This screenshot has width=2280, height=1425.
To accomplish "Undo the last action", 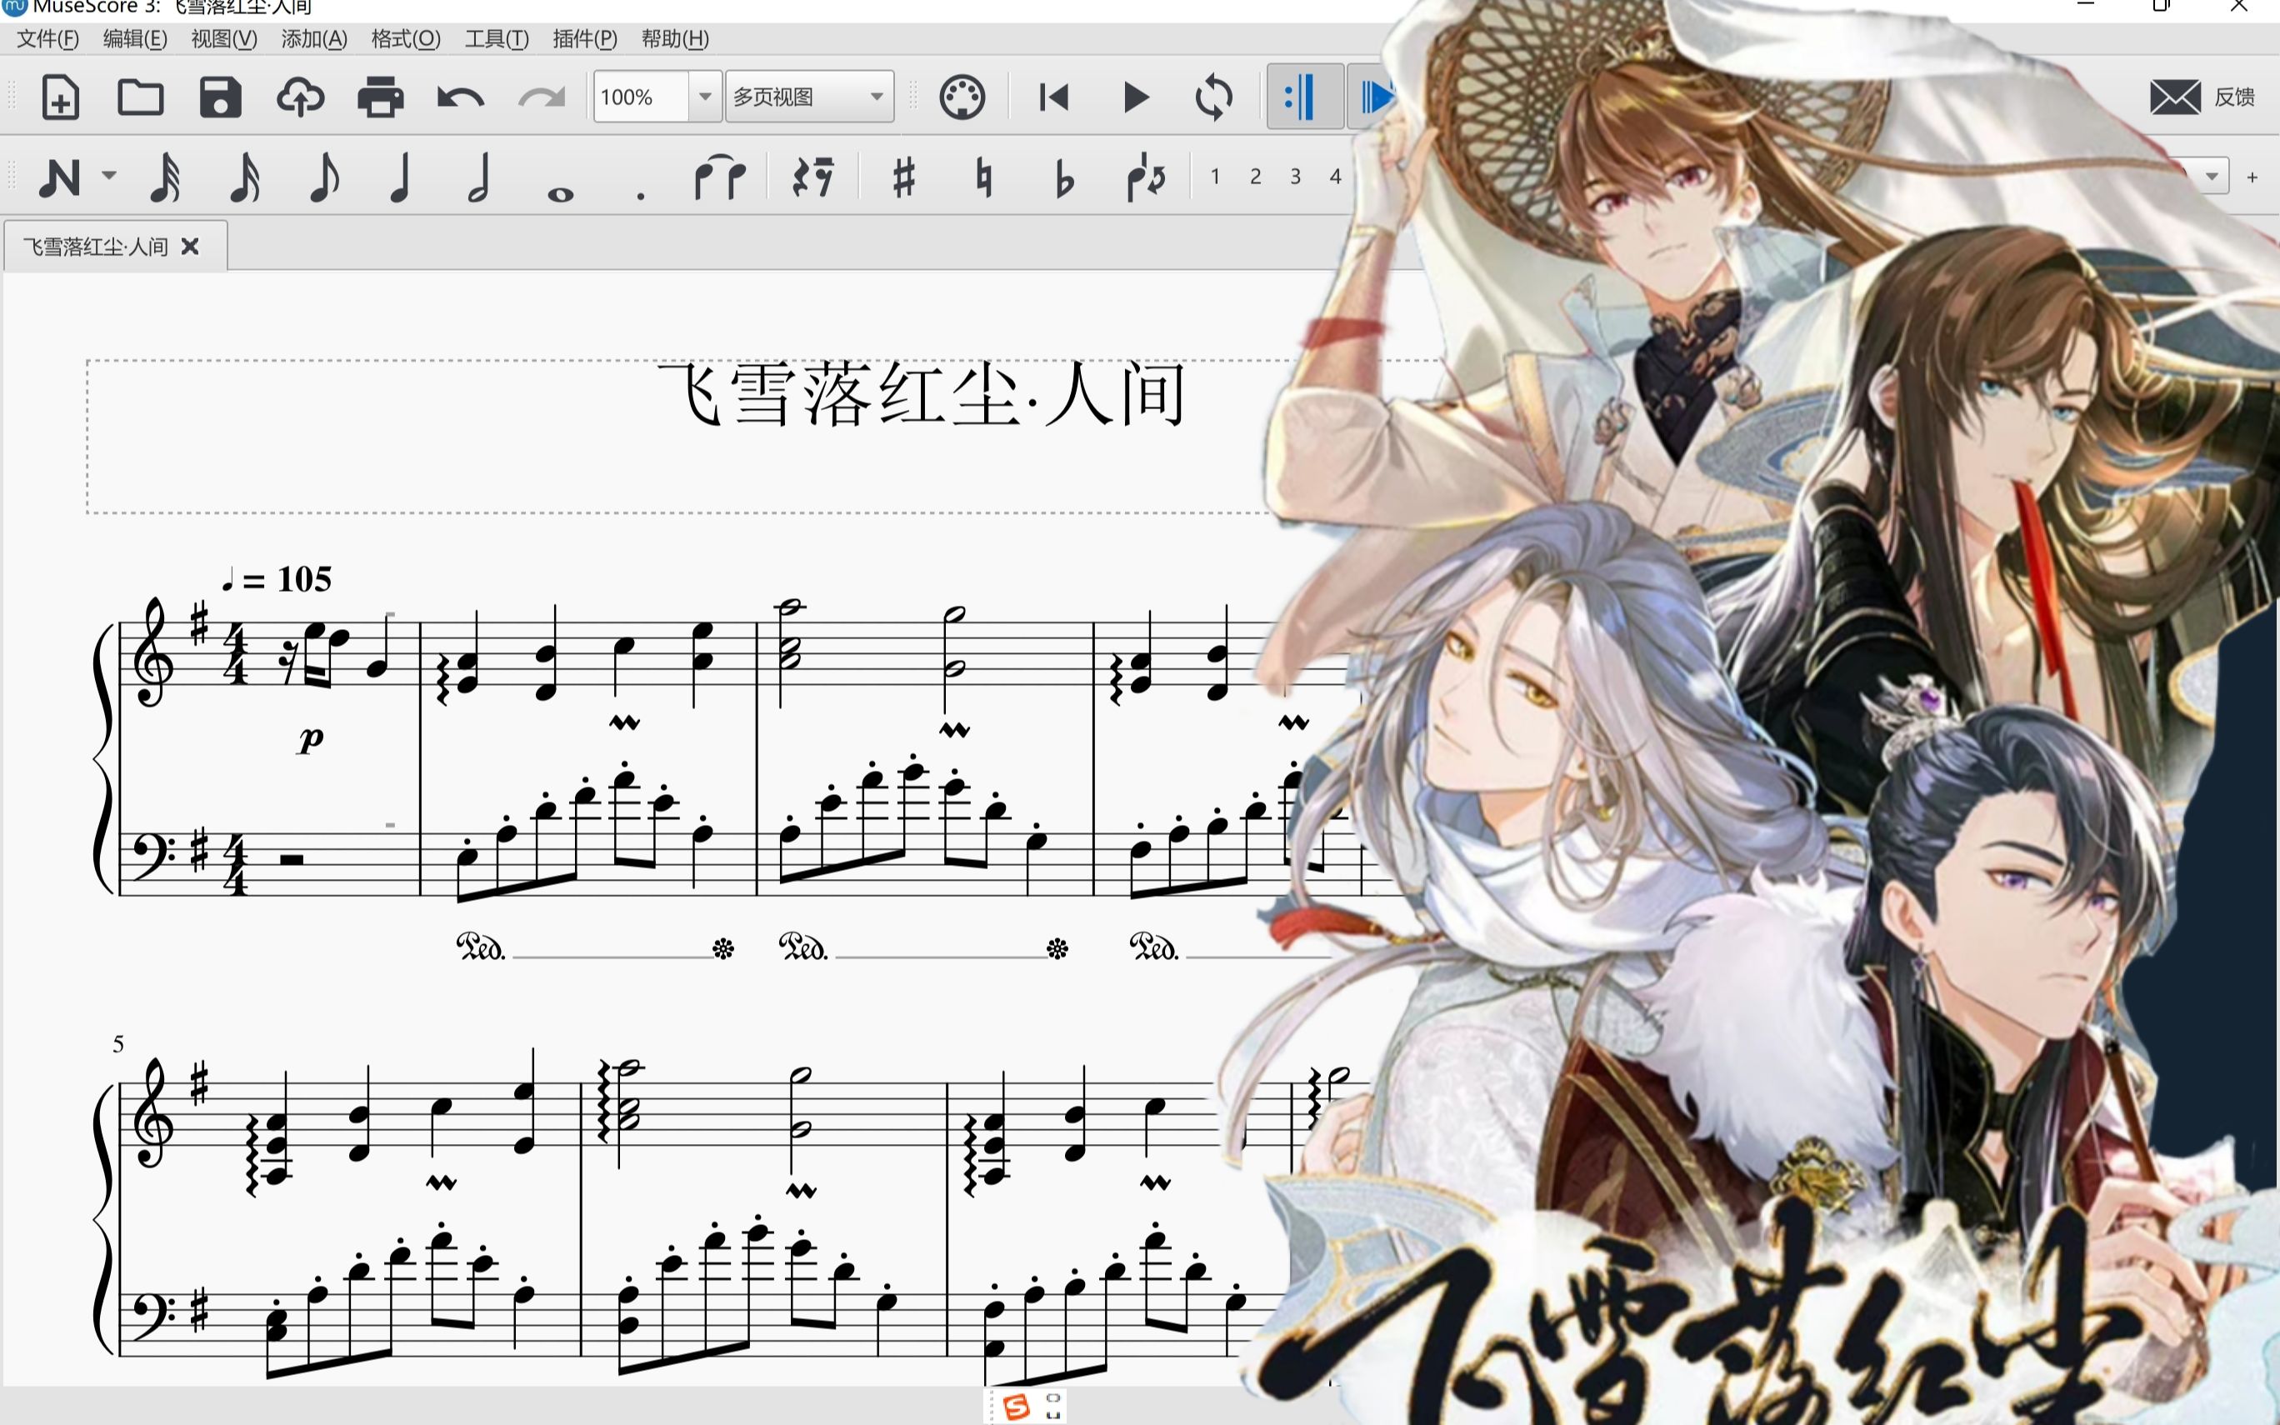I will coord(460,97).
